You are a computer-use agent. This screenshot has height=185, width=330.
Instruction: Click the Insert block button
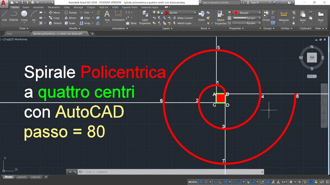coord(201,16)
